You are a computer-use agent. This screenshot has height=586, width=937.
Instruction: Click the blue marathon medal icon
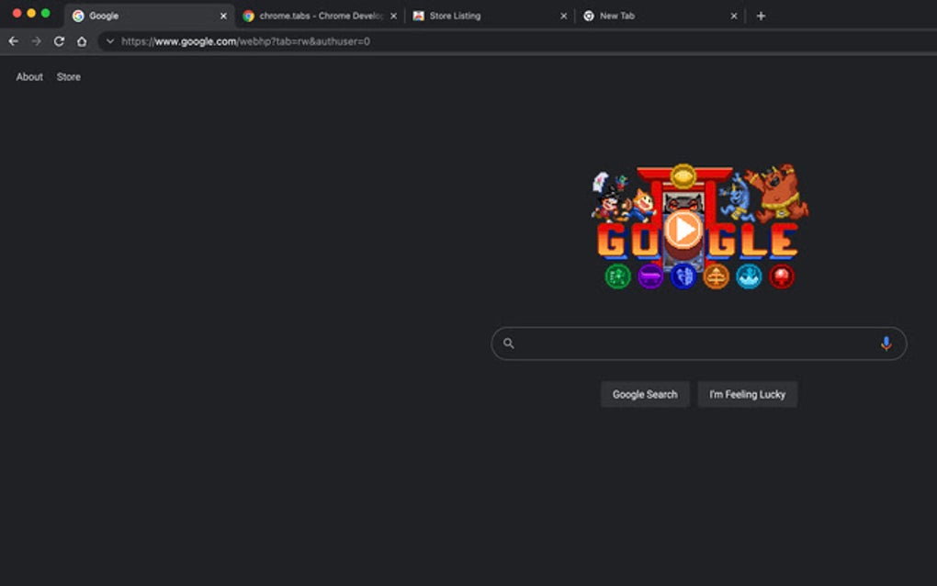[683, 276]
